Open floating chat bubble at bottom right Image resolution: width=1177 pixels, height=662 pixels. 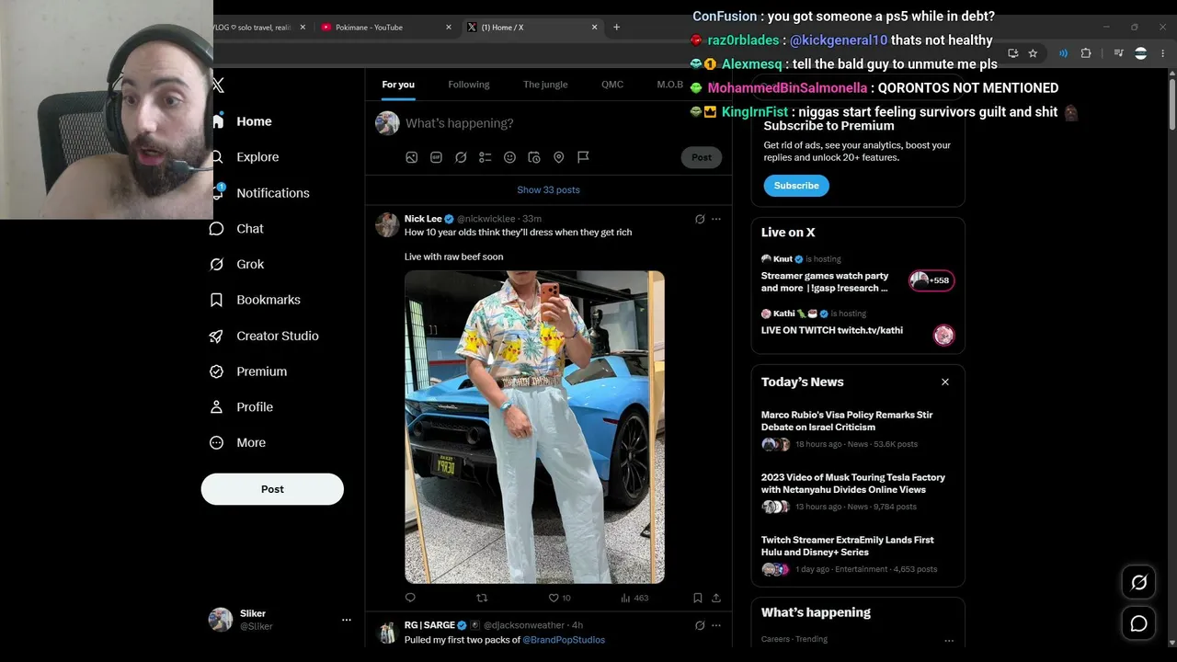tap(1138, 623)
